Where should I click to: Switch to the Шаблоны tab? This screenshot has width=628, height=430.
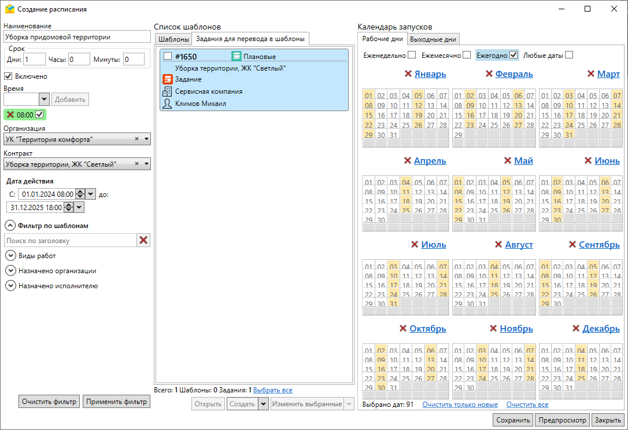173,39
